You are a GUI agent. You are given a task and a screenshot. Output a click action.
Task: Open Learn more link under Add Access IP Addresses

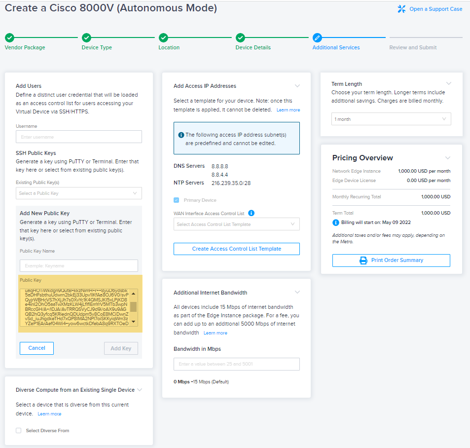pos(289,110)
